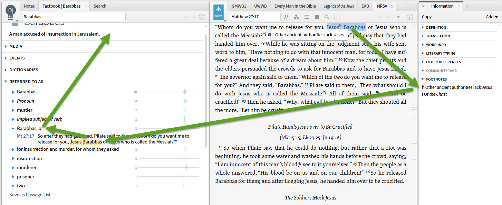Open the interlinear options icon

pos(306,17)
